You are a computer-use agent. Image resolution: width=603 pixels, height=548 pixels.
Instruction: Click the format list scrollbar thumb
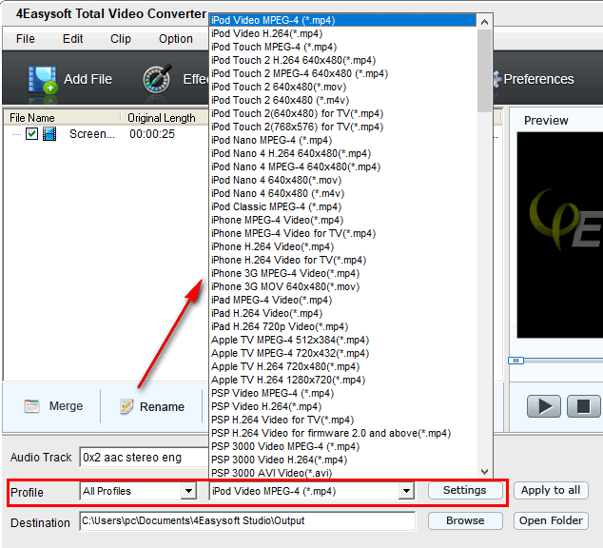(x=484, y=70)
